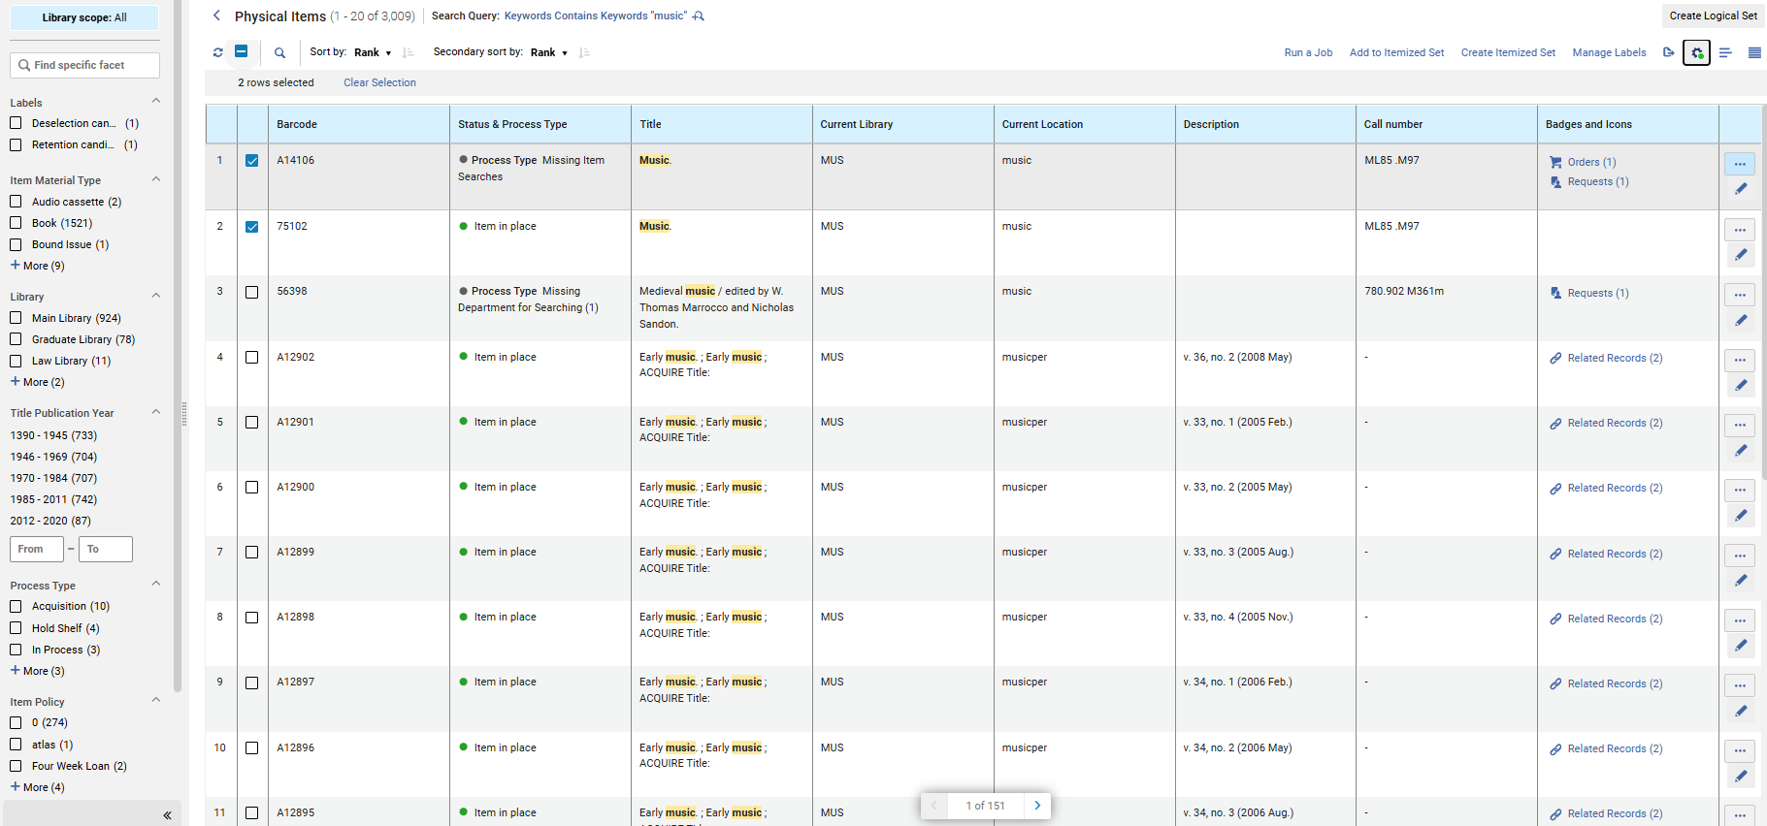
Task: Switch to the table view icon
Action: point(1754,52)
